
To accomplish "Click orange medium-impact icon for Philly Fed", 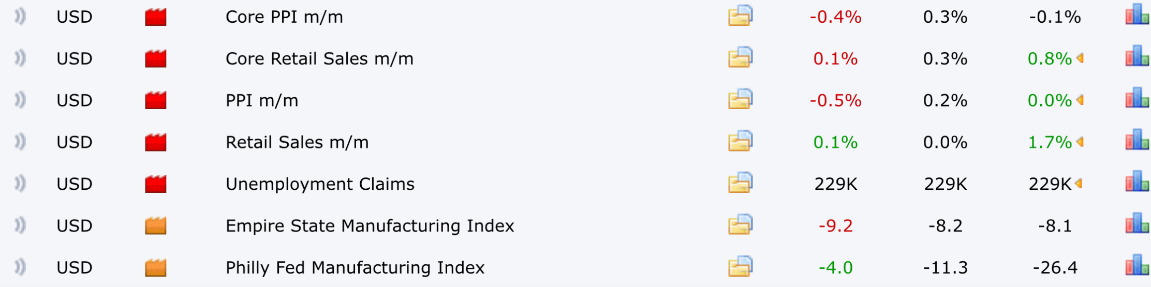I will tap(156, 267).
